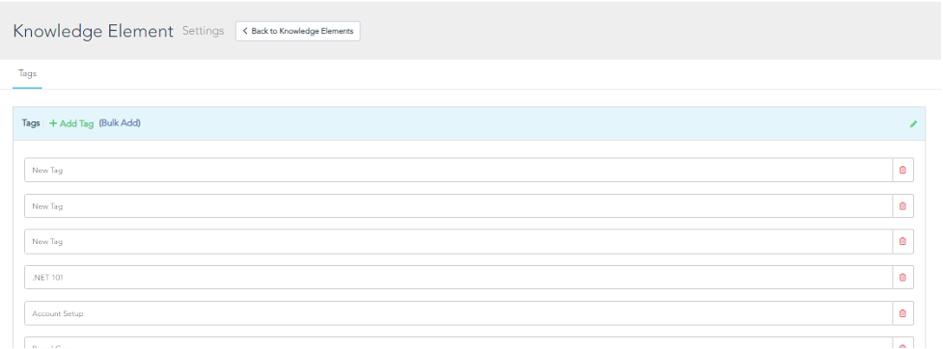
Task: Delete the Account Setup tag
Action: point(902,313)
